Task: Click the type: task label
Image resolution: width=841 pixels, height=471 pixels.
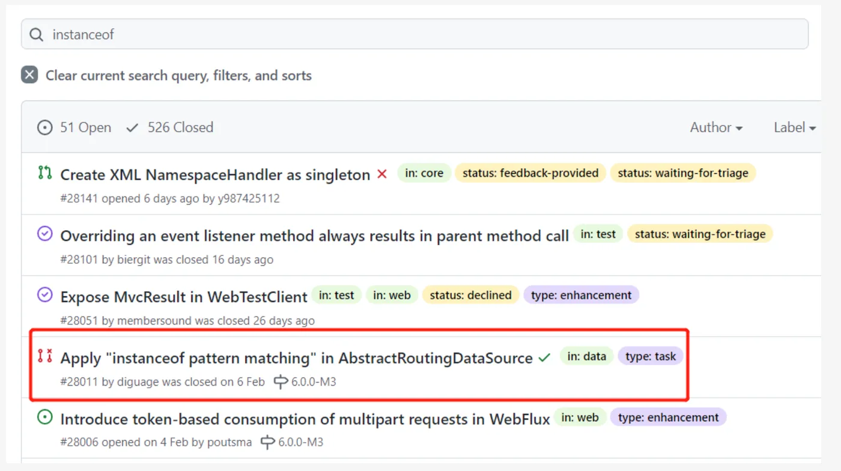Action: (651, 356)
